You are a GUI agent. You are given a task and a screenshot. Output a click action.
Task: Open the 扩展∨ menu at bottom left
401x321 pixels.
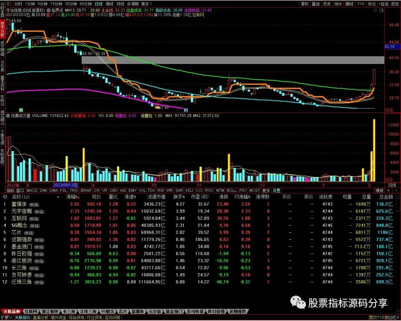tap(7, 317)
